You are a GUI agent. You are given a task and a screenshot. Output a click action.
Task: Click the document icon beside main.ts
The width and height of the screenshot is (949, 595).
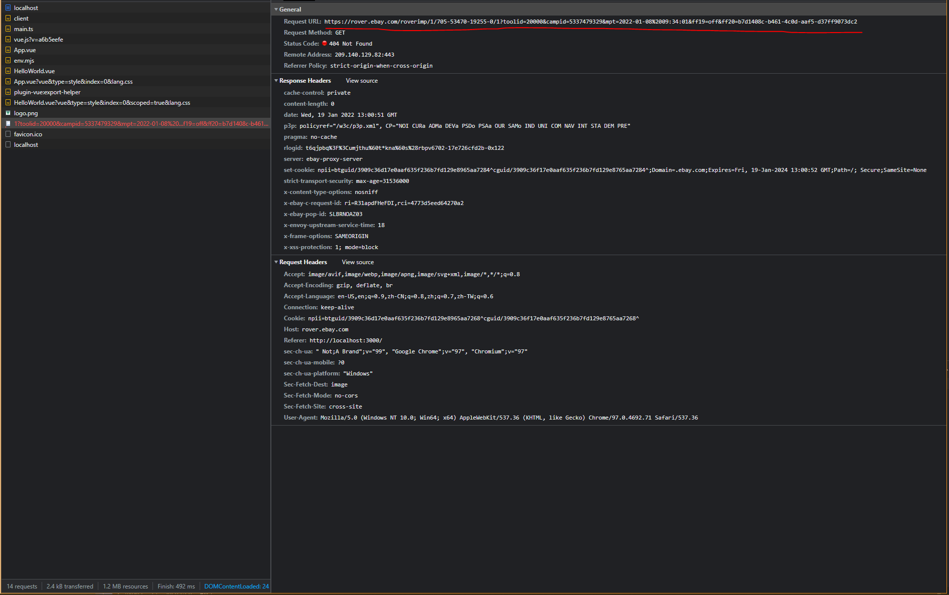click(8, 29)
